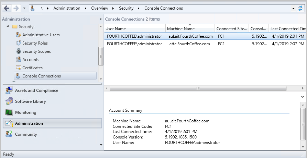Click the Software Library workspace icon
307x158 pixels.
[x=9, y=101]
